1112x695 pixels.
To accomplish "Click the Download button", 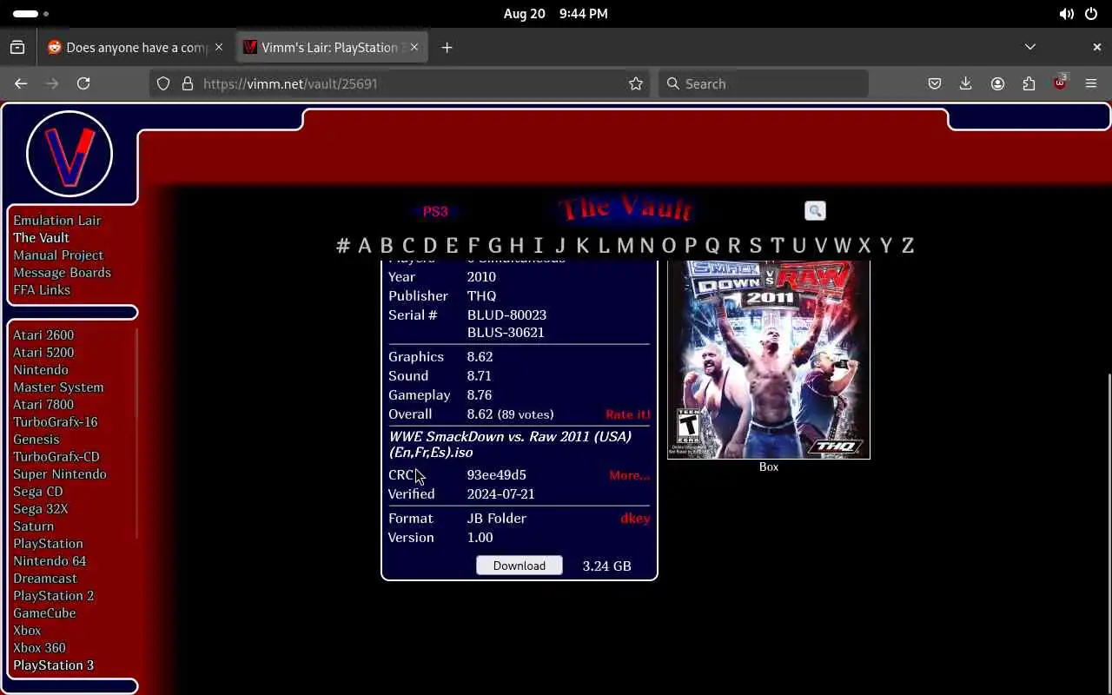I will pyautogui.click(x=520, y=566).
